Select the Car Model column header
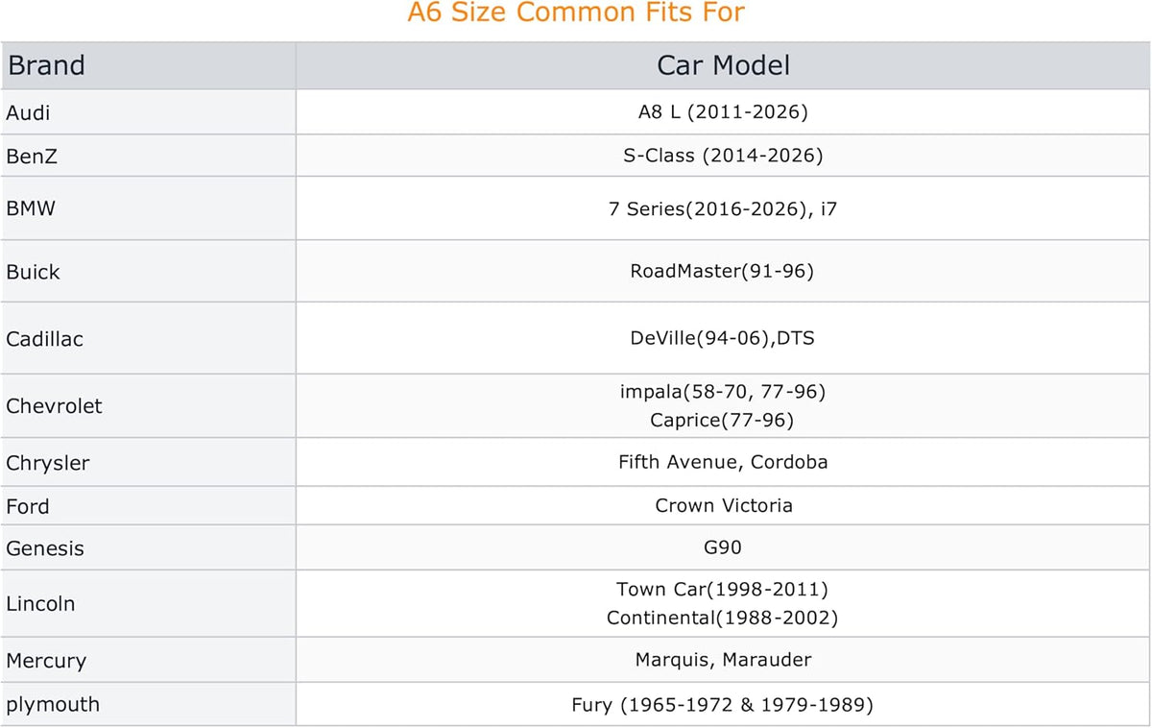 (723, 65)
